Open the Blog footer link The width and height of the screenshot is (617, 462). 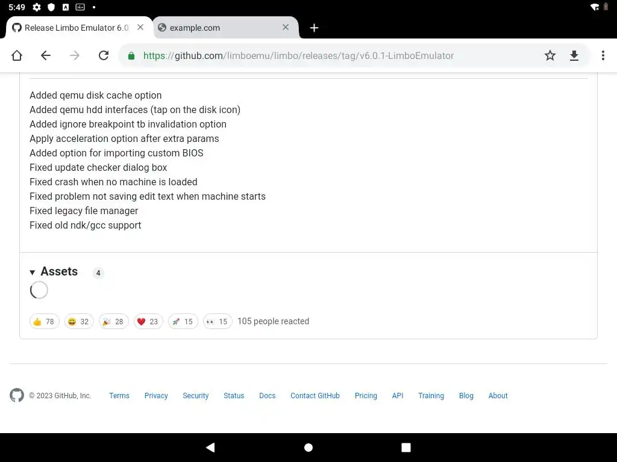click(x=466, y=396)
